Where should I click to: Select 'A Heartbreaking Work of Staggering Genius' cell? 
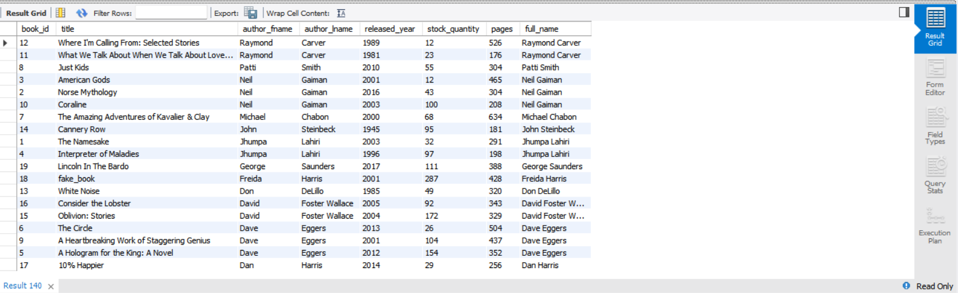click(x=147, y=241)
